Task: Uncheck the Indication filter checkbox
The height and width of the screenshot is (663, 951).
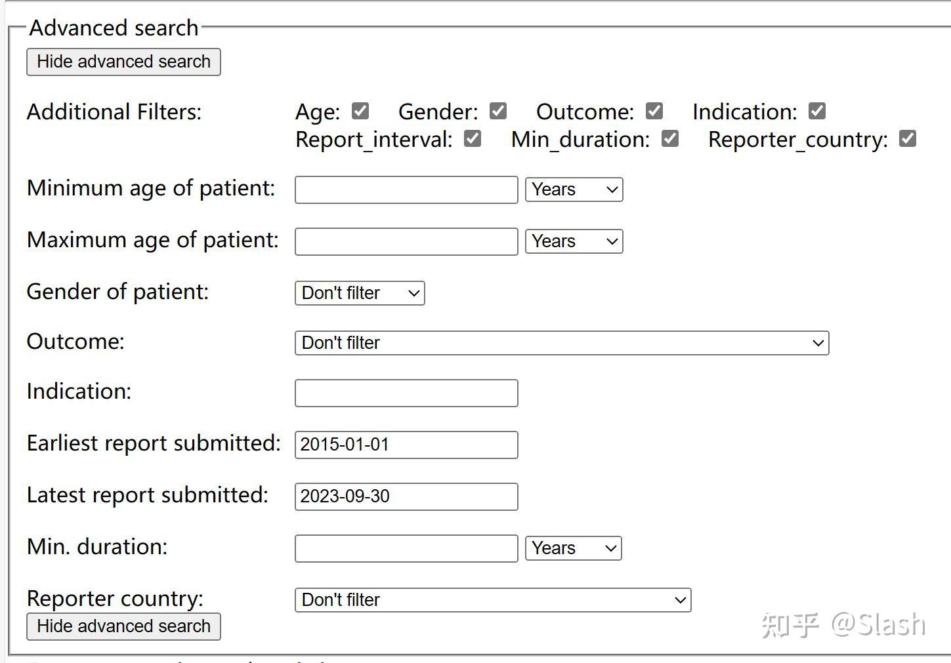Action: (x=817, y=111)
